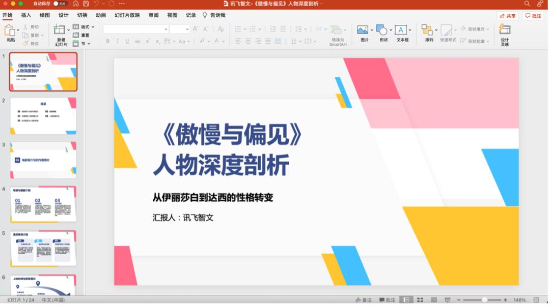
Task: Open the 插入 ribbon tab
Action: [x=26, y=15]
